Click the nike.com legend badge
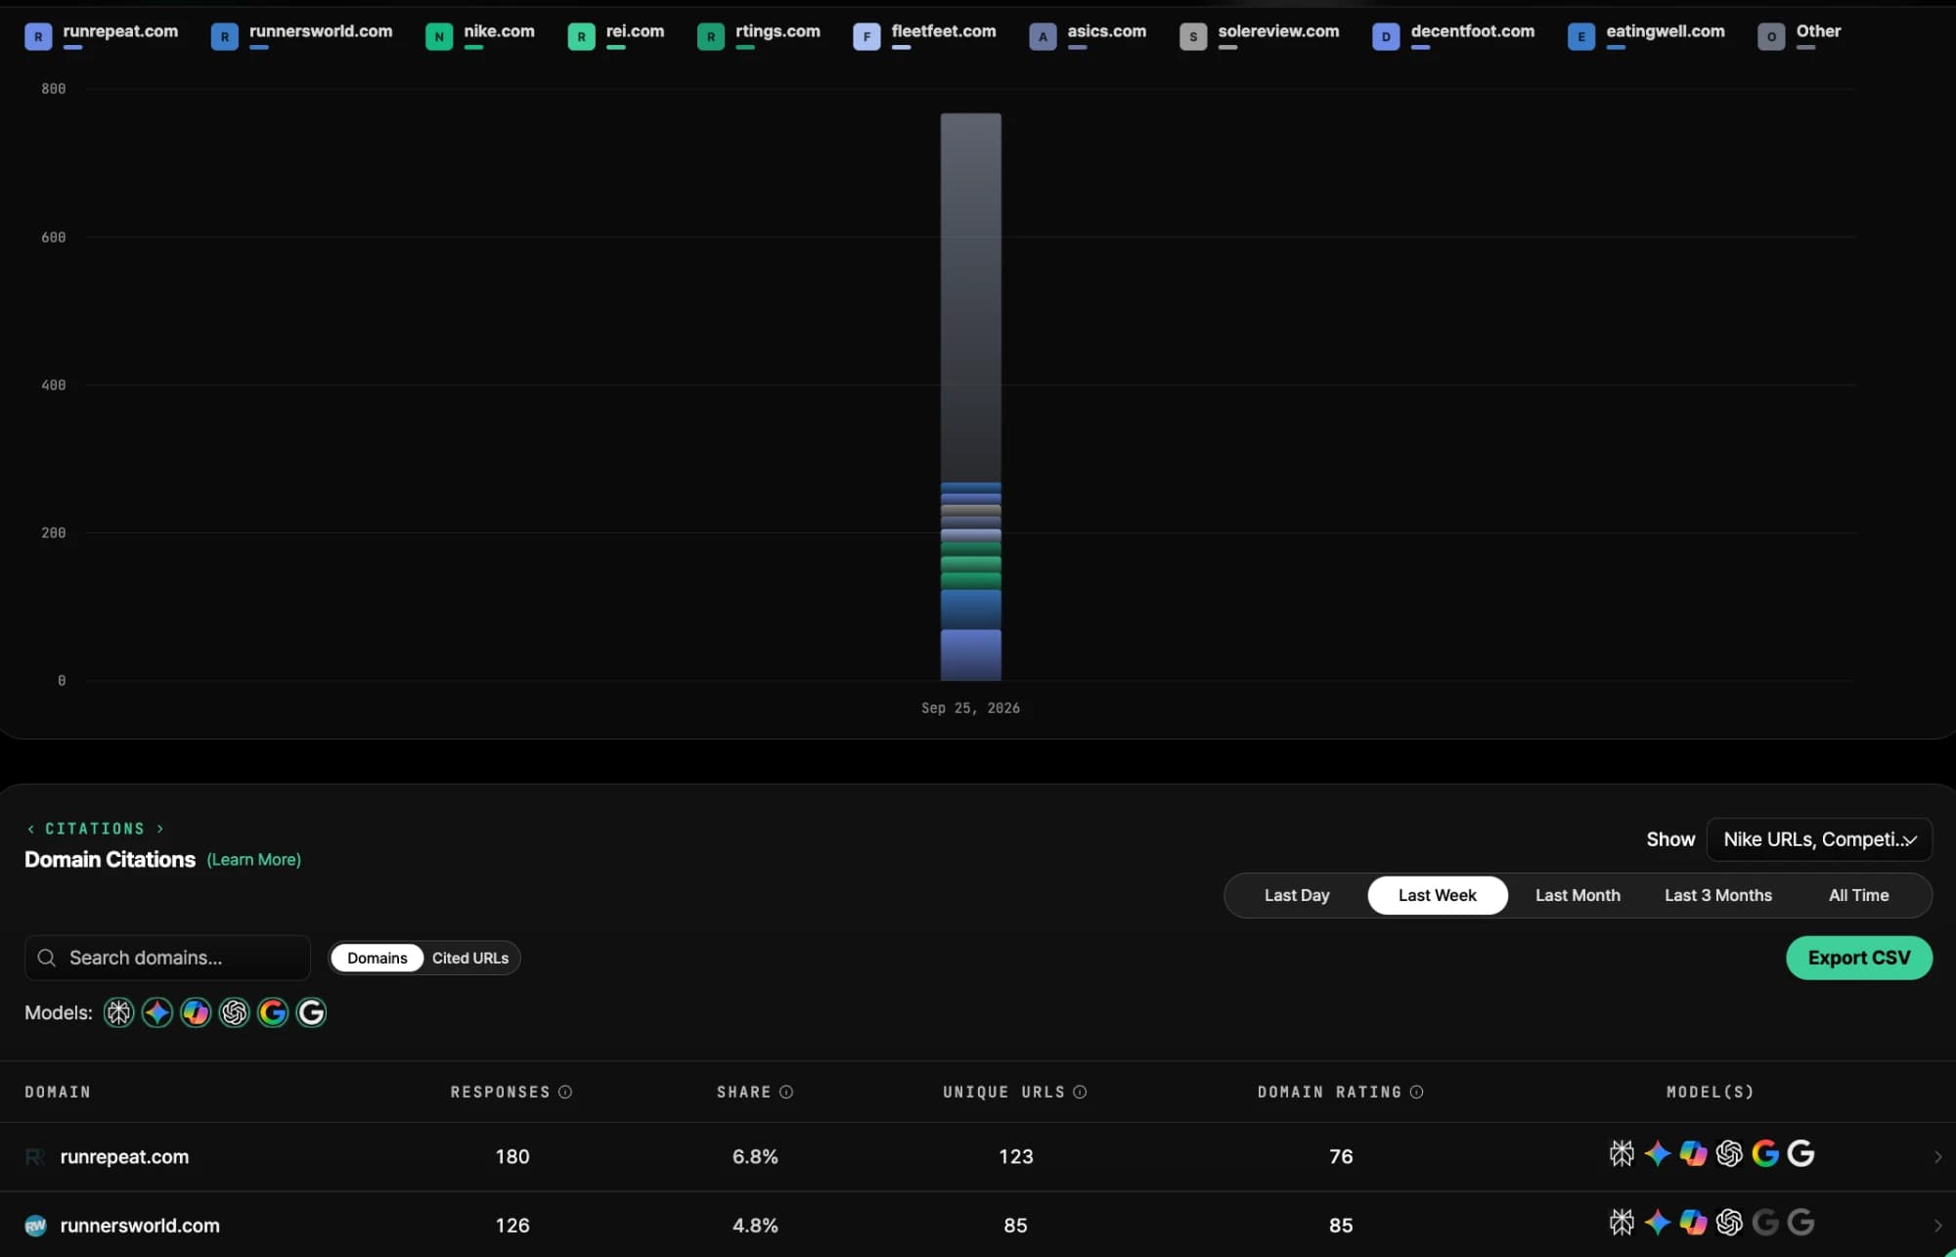The height and width of the screenshot is (1257, 1956). tap(439, 37)
